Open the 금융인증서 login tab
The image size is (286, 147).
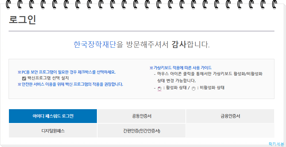coord(230,116)
